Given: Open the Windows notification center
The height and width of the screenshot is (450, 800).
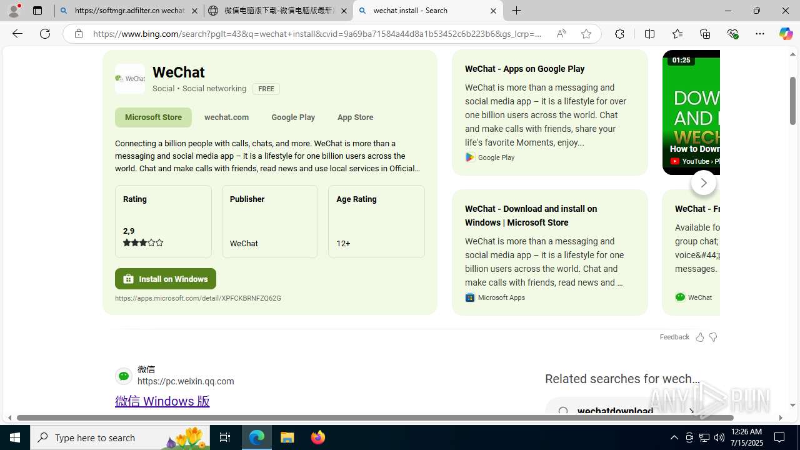Looking at the screenshot, I should pyautogui.click(x=780, y=437).
